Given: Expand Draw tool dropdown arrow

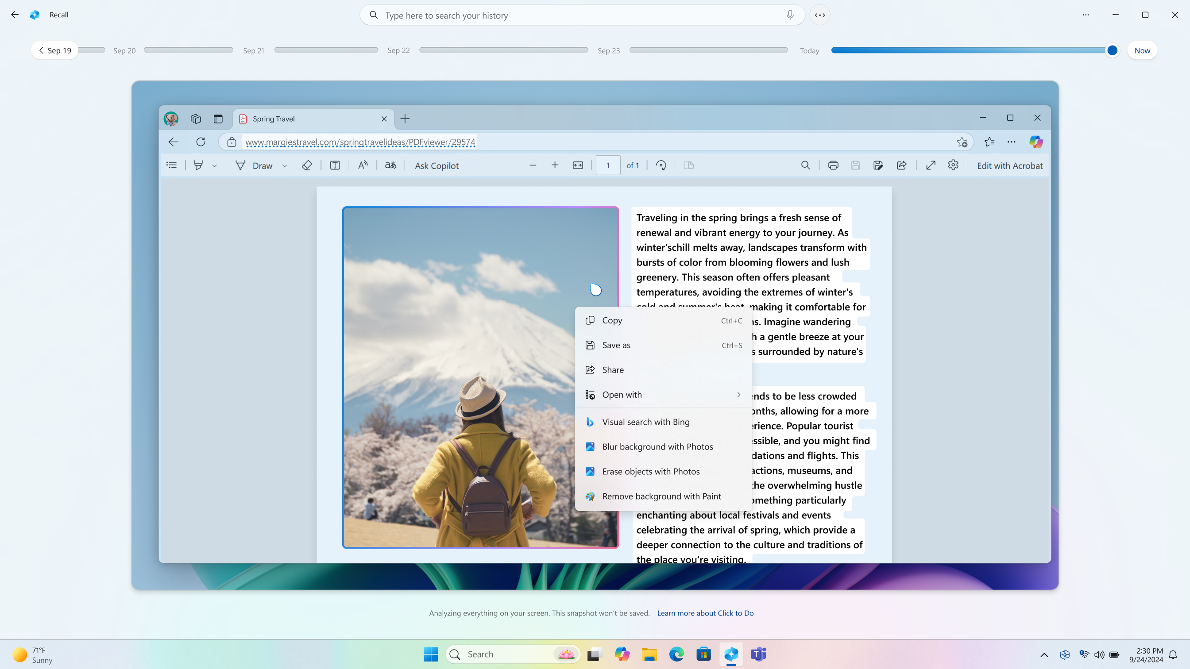Looking at the screenshot, I should point(285,166).
